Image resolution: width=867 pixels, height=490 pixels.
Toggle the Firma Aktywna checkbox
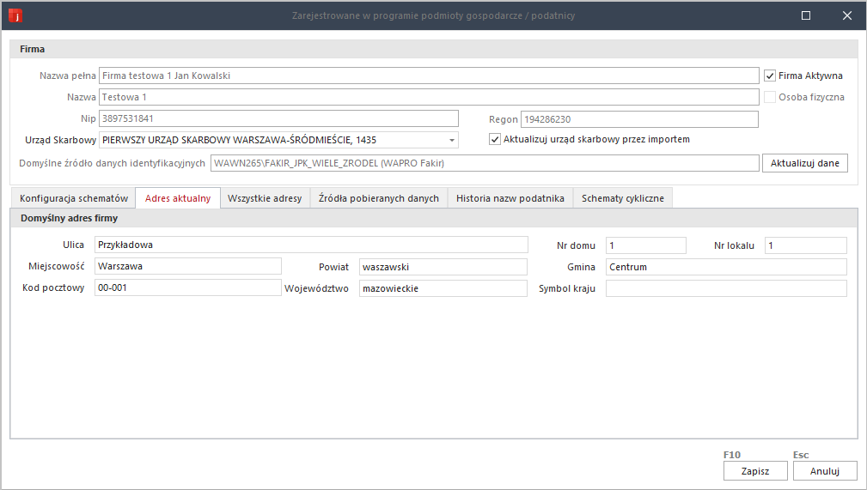(x=770, y=76)
